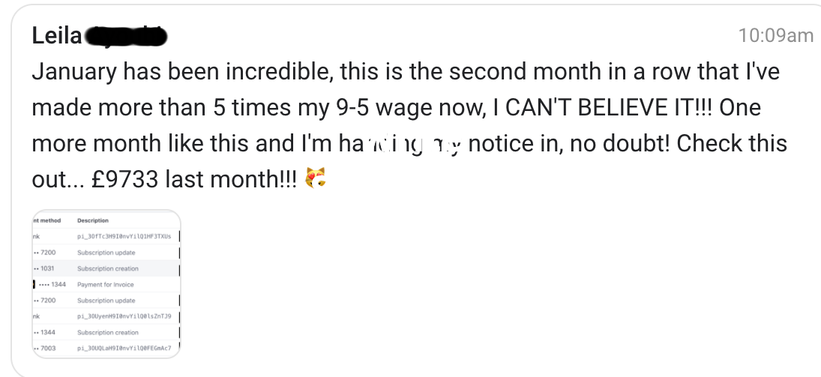Click the Description column header
The height and width of the screenshot is (377, 821).
pos(93,220)
